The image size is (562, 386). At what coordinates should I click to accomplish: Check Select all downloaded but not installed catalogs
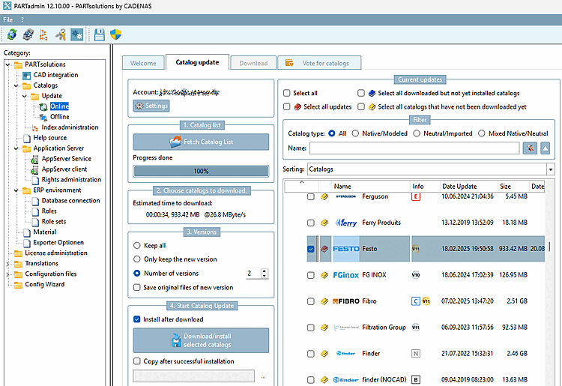[361, 93]
